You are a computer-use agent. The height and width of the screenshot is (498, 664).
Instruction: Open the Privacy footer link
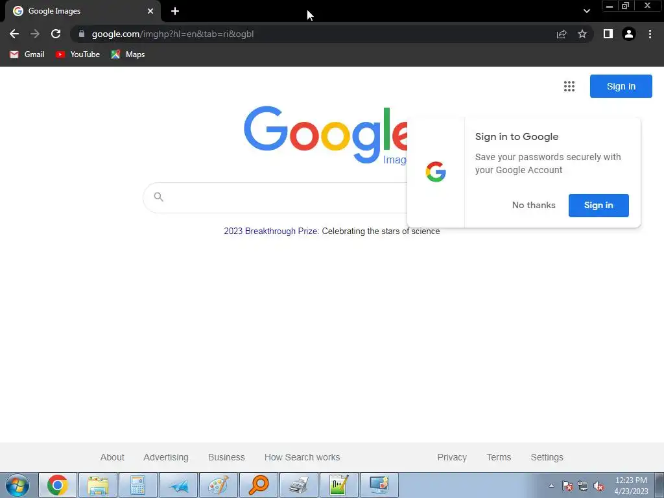[x=452, y=457]
